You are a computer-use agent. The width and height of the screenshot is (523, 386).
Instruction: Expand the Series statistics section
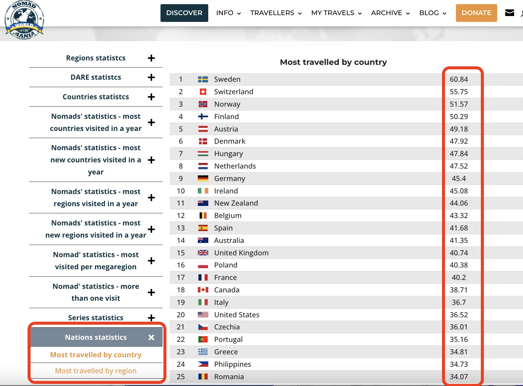(151, 318)
